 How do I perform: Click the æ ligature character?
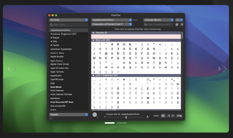click(148, 98)
